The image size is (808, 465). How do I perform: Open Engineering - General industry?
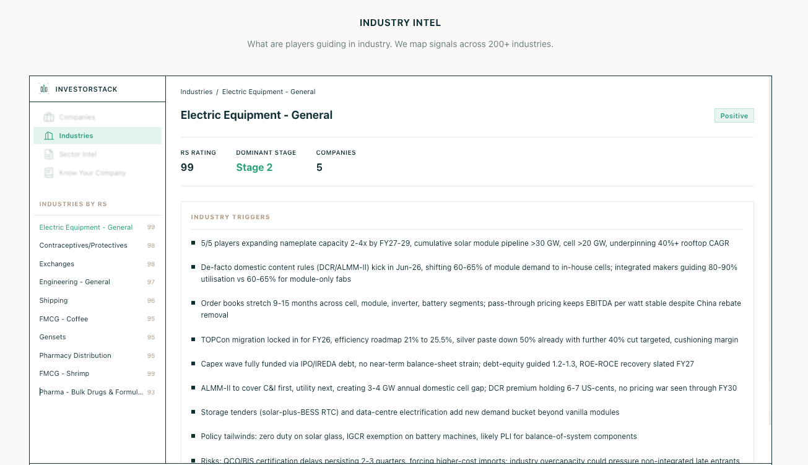[97, 282]
